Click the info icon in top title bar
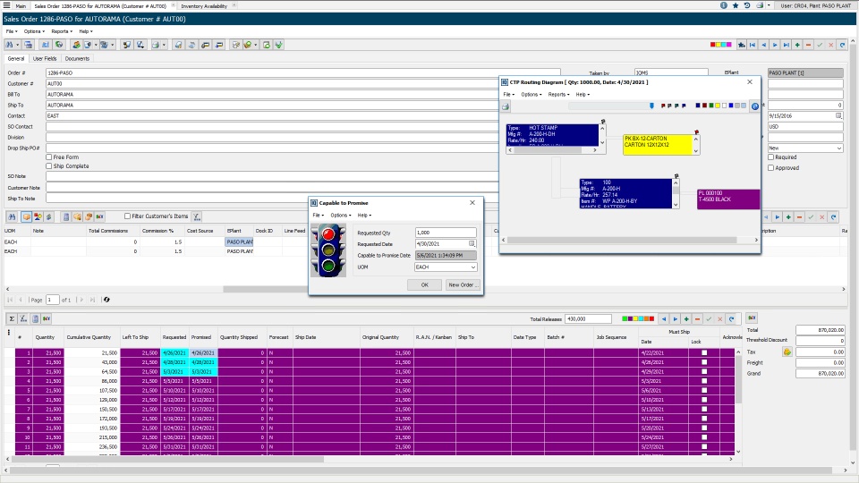Screen dimensions: 859x483 (724, 5)
